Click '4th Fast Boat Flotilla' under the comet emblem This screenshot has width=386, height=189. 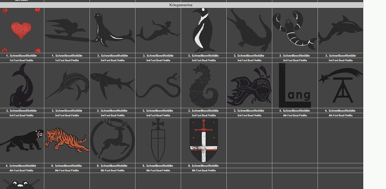[x=340, y=115]
